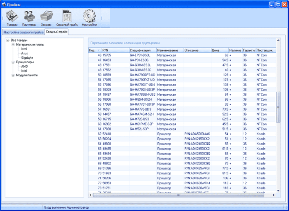Click description P/N:ADX630wFK4
This screenshot has width=289, height=211.
[x=197, y=183]
